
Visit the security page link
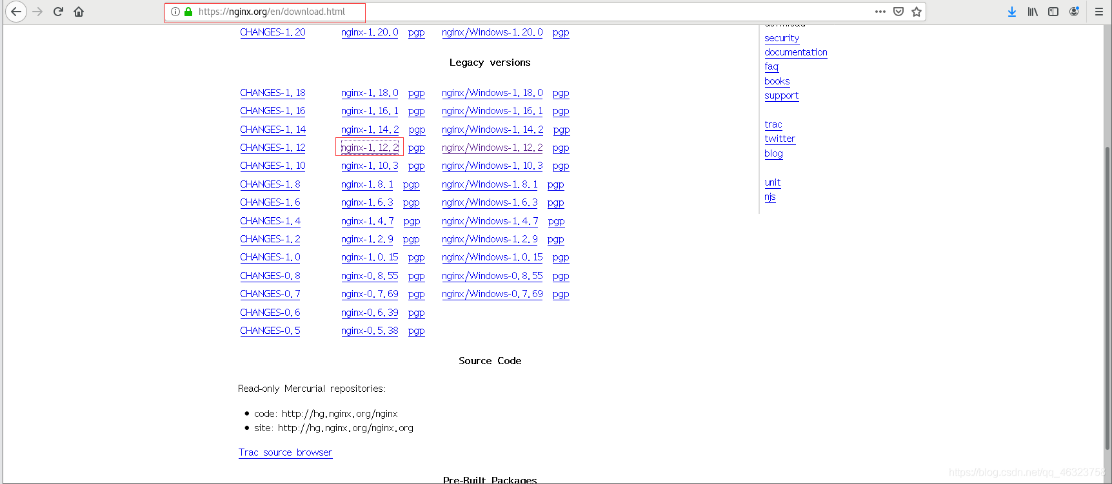[x=782, y=38]
